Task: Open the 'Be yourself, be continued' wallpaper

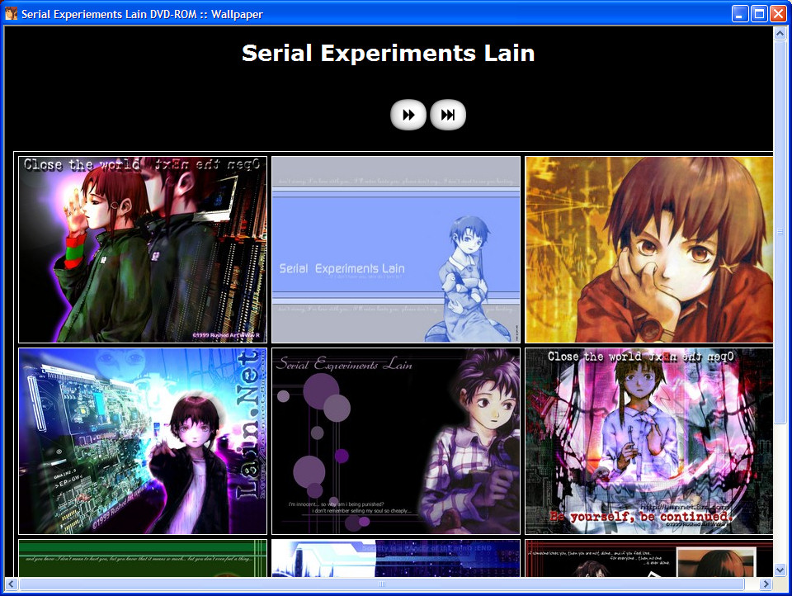Action: pyautogui.click(x=648, y=441)
